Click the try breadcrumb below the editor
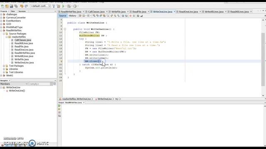 point(117,99)
